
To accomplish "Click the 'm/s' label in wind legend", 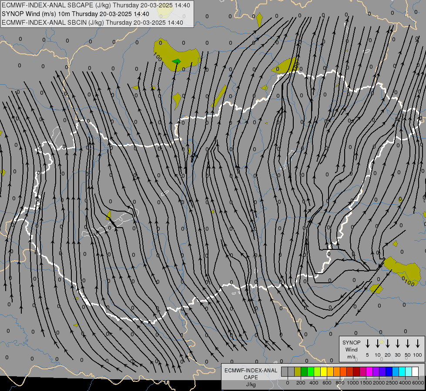I will [351, 357].
